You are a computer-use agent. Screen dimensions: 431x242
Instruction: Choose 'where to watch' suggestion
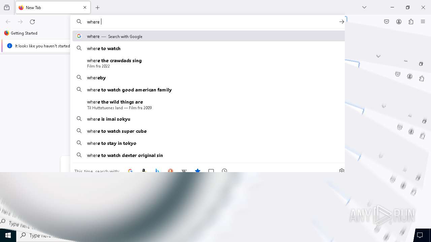[208, 48]
